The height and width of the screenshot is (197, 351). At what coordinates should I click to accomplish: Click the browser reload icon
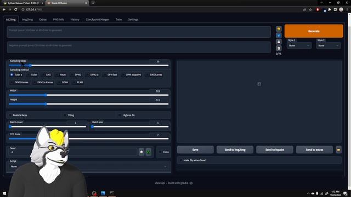tap(16, 10)
